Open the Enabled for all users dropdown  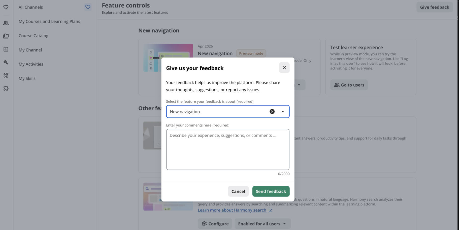263,224
